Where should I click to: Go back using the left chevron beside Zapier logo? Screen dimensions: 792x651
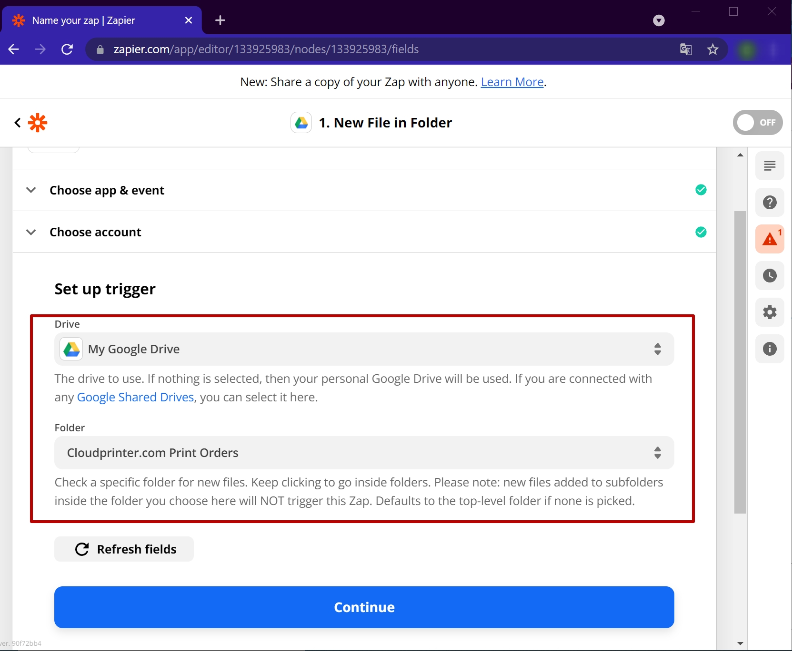tap(18, 123)
